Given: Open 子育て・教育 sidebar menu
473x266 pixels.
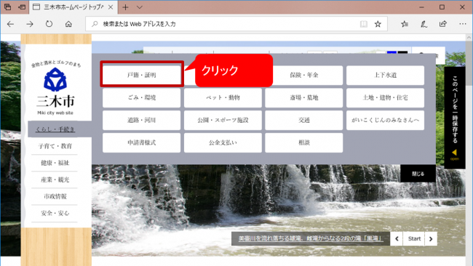Looking at the screenshot, I should (55, 146).
